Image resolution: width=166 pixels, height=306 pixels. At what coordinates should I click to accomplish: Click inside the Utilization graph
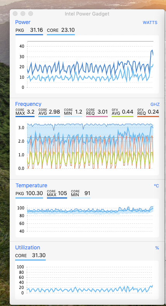pos(87,280)
